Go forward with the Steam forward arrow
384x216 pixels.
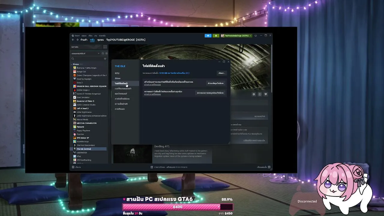(77, 40)
